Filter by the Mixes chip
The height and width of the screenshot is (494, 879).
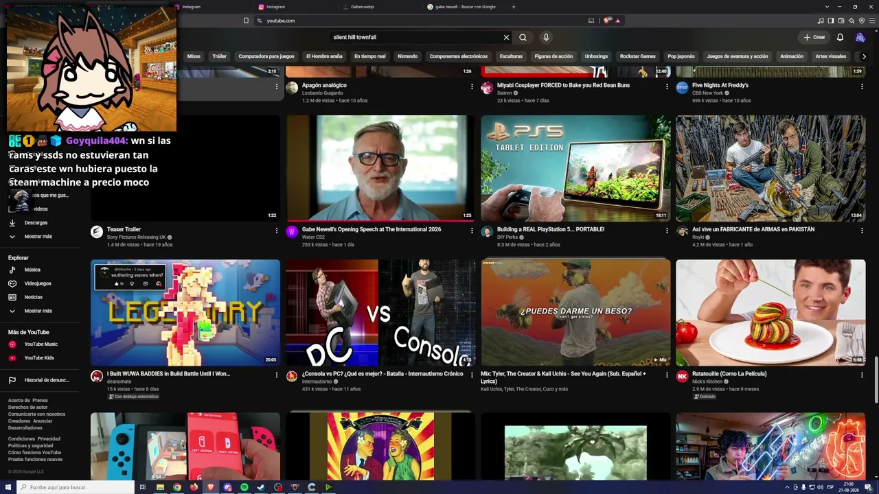click(194, 56)
